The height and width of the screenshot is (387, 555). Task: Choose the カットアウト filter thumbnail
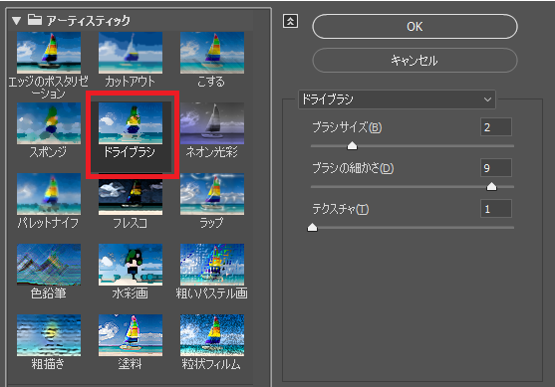pyautogui.click(x=131, y=53)
